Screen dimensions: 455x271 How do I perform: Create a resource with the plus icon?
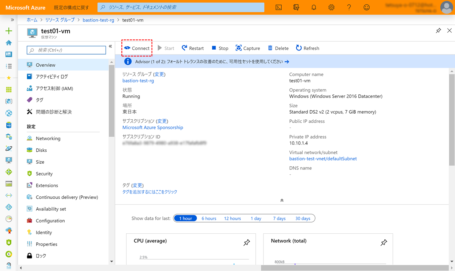coord(9,31)
